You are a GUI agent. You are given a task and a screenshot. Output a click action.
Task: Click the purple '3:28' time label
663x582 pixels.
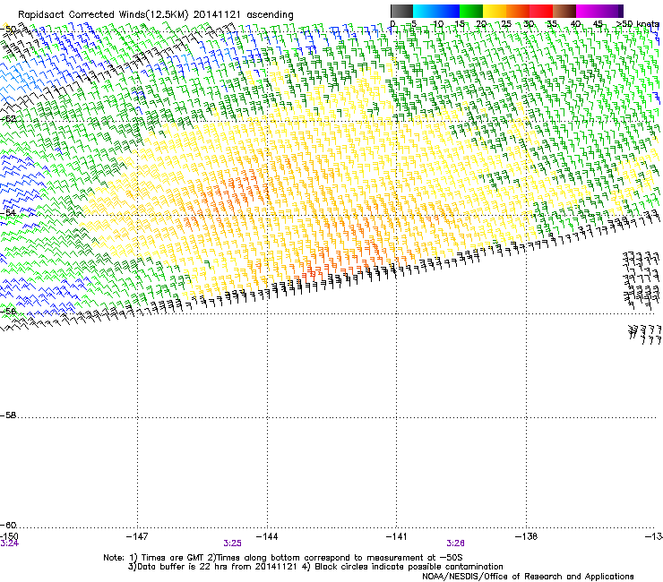click(x=455, y=543)
